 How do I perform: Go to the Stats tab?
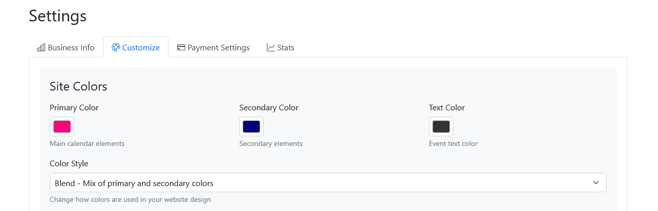285,48
